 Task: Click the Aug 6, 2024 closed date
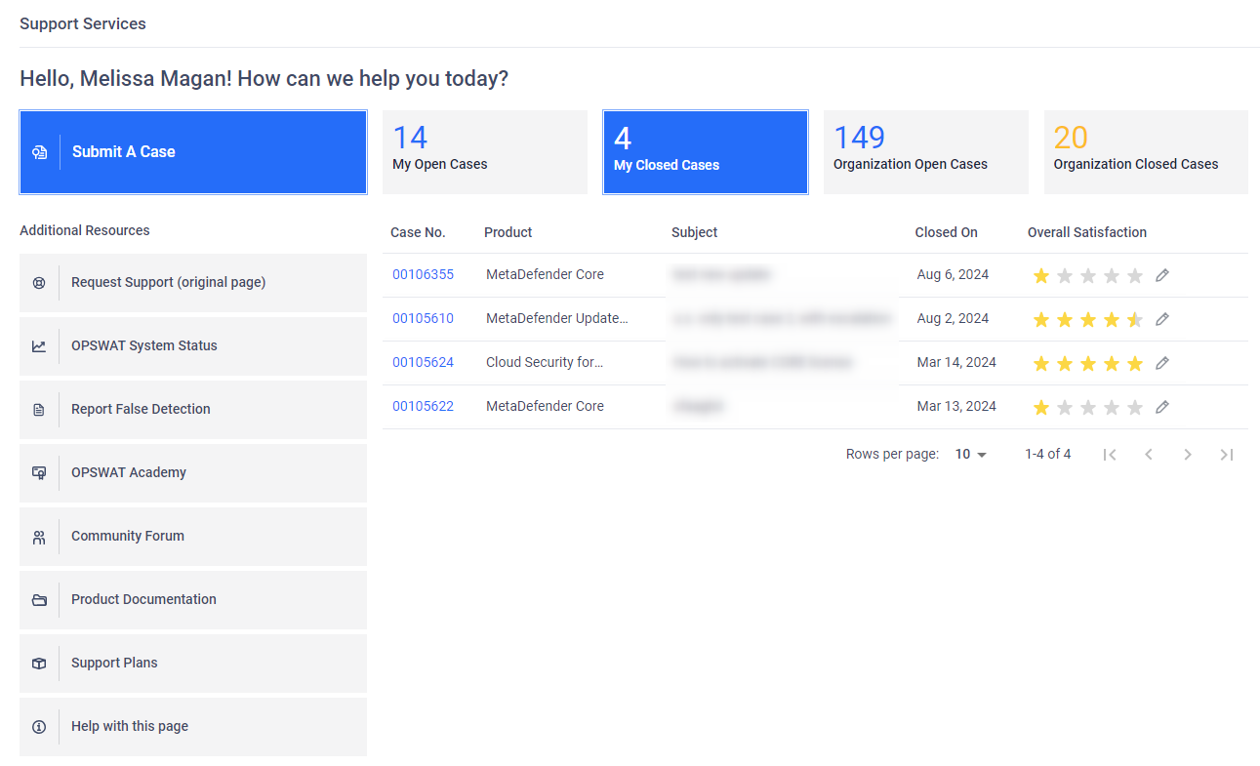pyautogui.click(x=953, y=275)
